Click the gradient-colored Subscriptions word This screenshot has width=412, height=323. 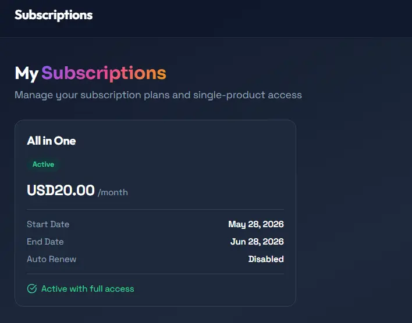tap(104, 73)
